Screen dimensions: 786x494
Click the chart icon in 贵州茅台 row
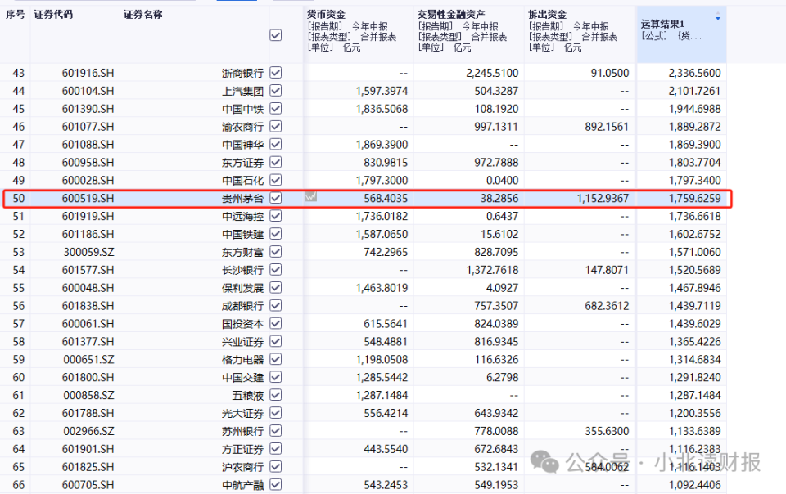coord(311,196)
